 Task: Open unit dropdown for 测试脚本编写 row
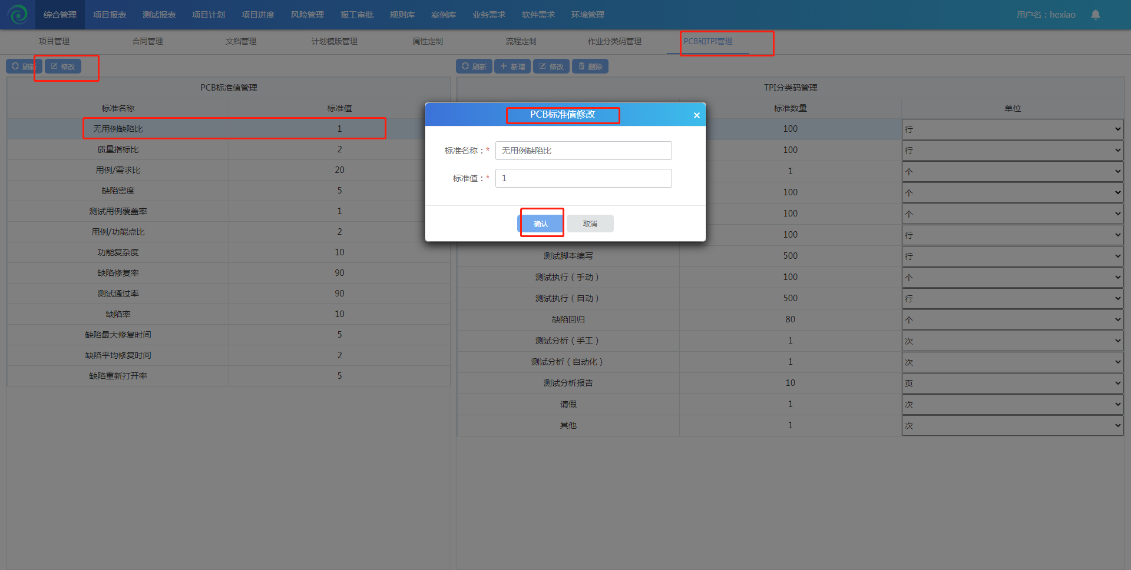pos(1012,256)
